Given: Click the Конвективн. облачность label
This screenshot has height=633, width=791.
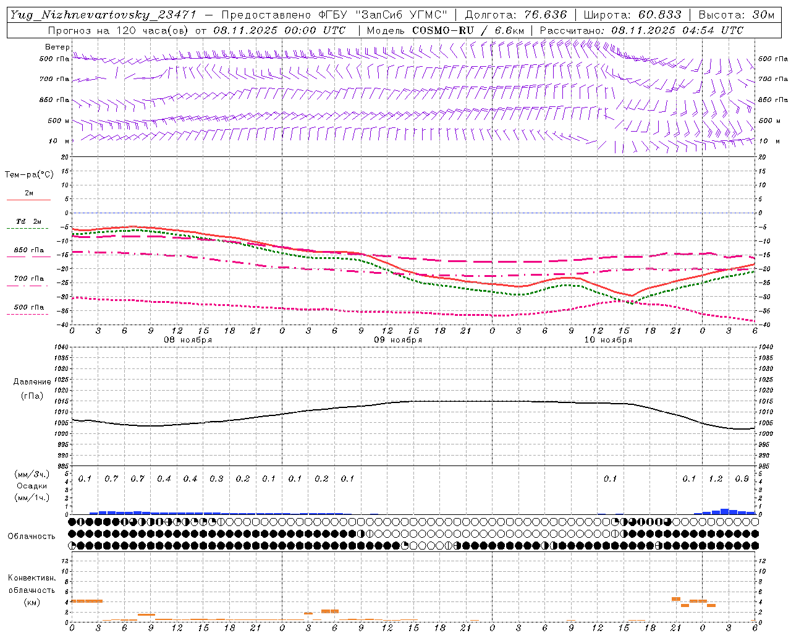Looking at the screenshot, I should [32, 584].
